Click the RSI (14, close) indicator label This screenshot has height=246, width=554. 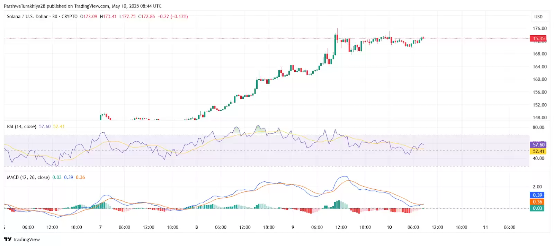[x=21, y=126]
